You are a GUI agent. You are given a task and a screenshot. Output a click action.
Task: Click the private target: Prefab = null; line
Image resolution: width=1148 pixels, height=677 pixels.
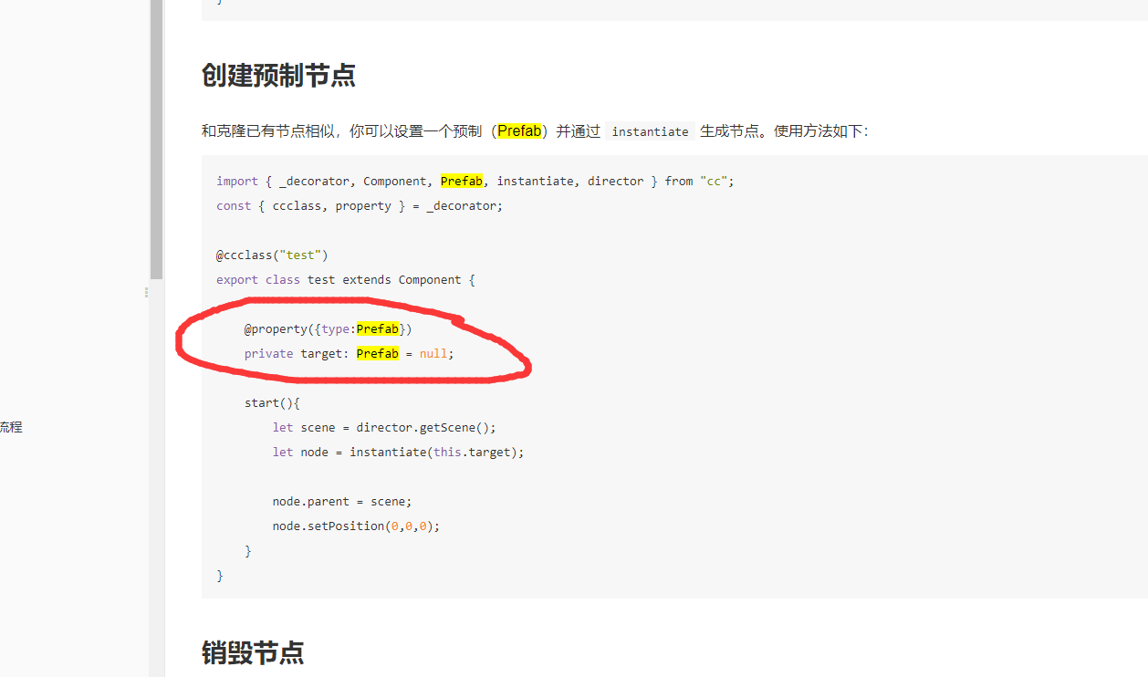pyautogui.click(x=349, y=353)
